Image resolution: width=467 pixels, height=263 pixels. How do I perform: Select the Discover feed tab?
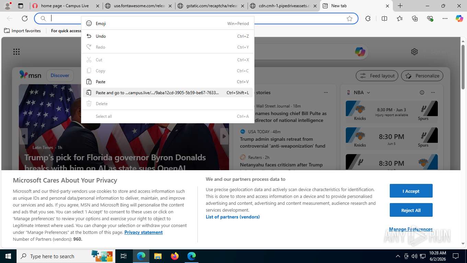60,75
